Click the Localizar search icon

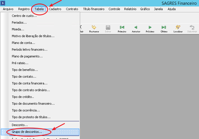tap(178, 28)
